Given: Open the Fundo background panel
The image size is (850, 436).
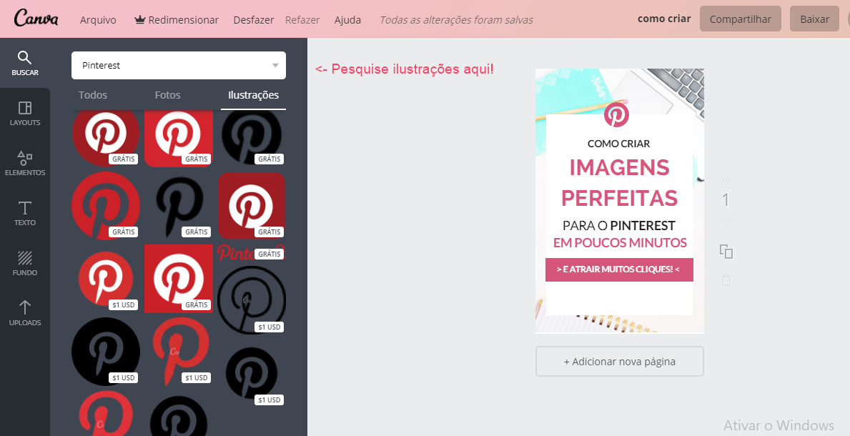Looking at the screenshot, I should 25,263.
